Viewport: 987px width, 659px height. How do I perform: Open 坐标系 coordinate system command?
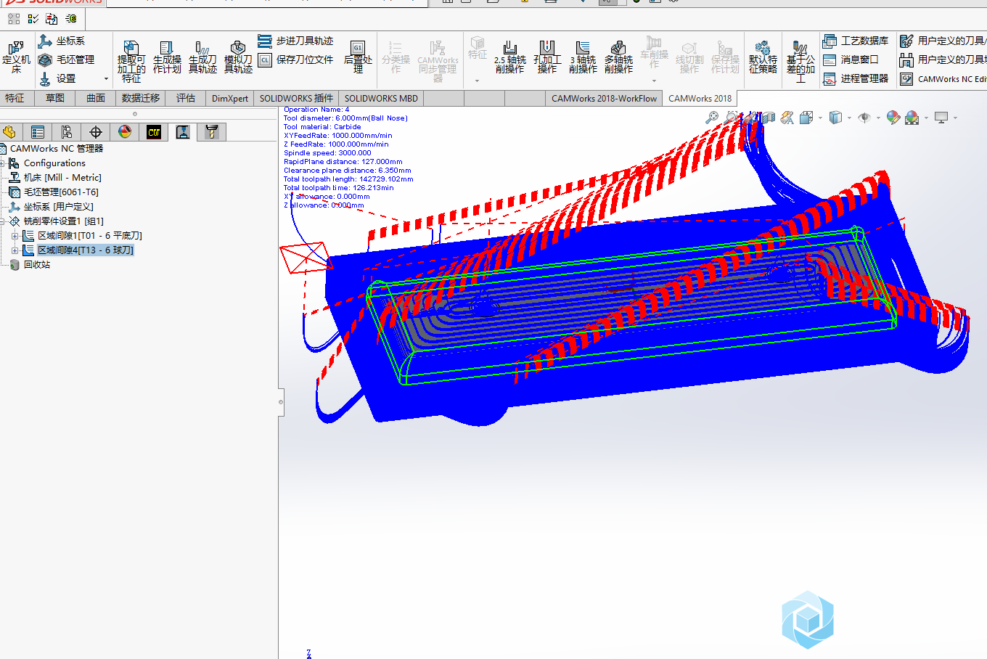click(x=62, y=41)
